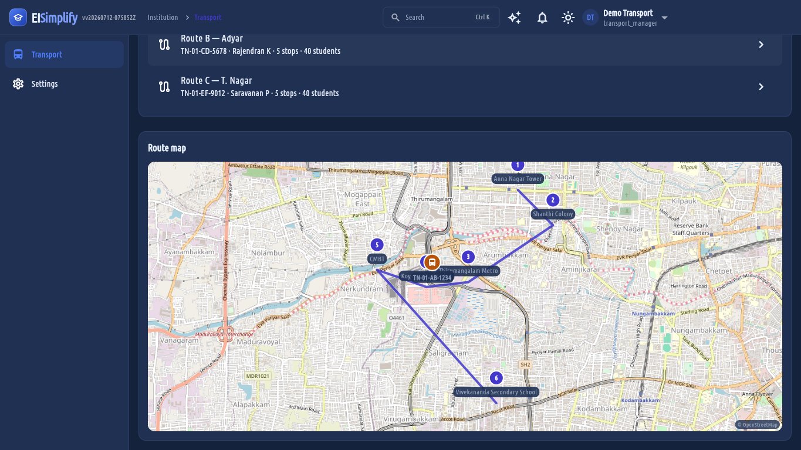Viewport: 801px width, 450px height.
Task: Click the Route B route icon
Action: click(164, 45)
